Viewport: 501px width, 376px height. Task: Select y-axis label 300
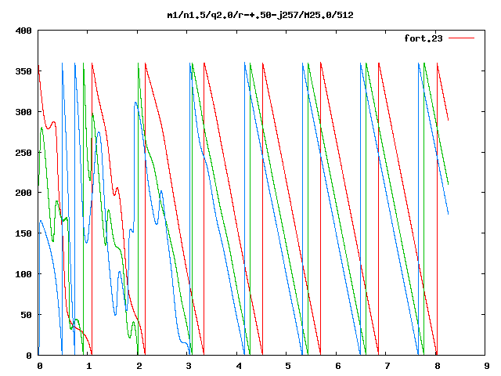click(x=23, y=112)
